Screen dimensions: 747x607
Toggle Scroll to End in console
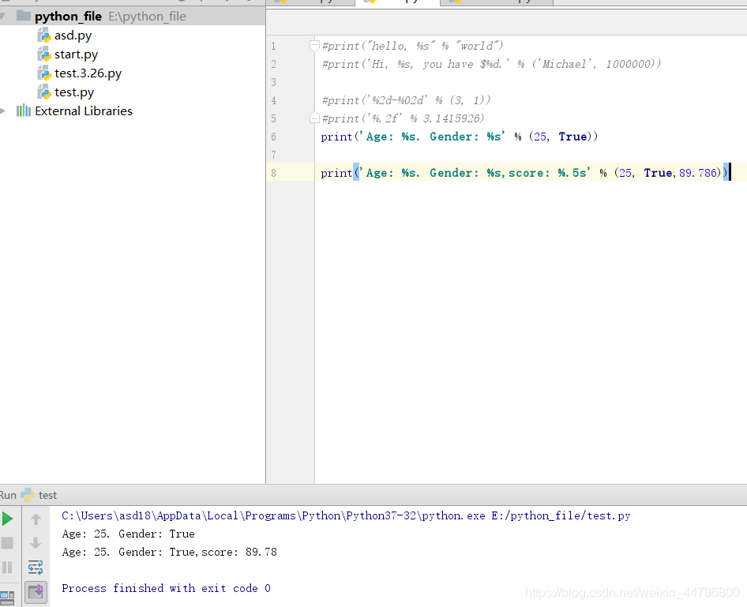(x=36, y=592)
